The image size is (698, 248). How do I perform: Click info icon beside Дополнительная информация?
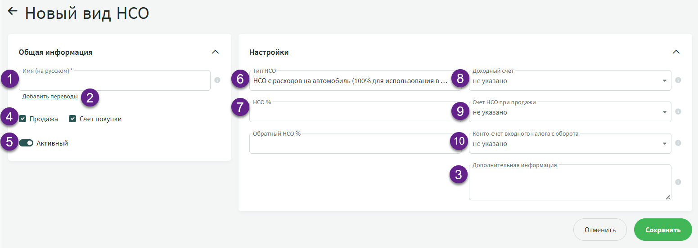678,182
